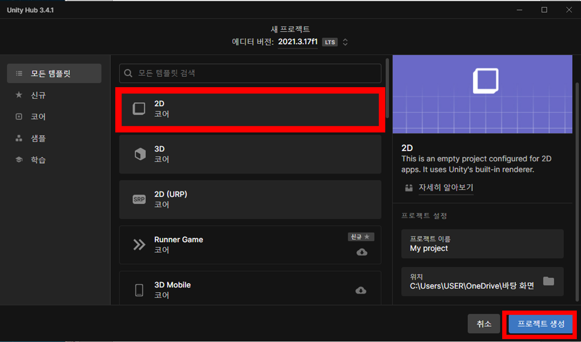The image size is (581, 342).
Task: Maximize the Unity Hub window
Action: (x=544, y=10)
